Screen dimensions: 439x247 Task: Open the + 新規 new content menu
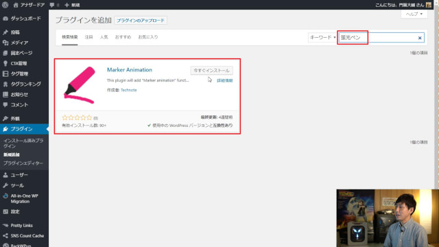(x=72, y=5)
